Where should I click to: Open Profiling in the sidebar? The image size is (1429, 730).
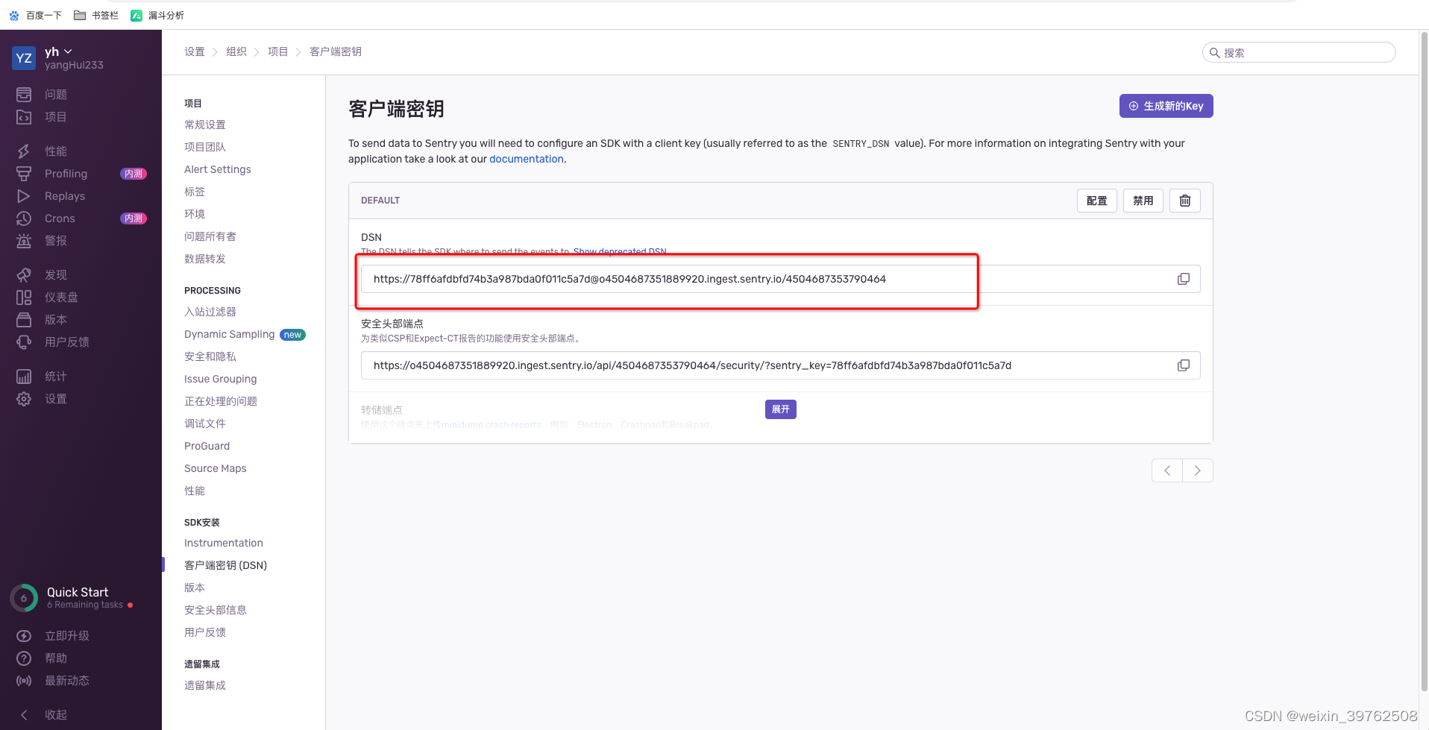pyautogui.click(x=66, y=174)
